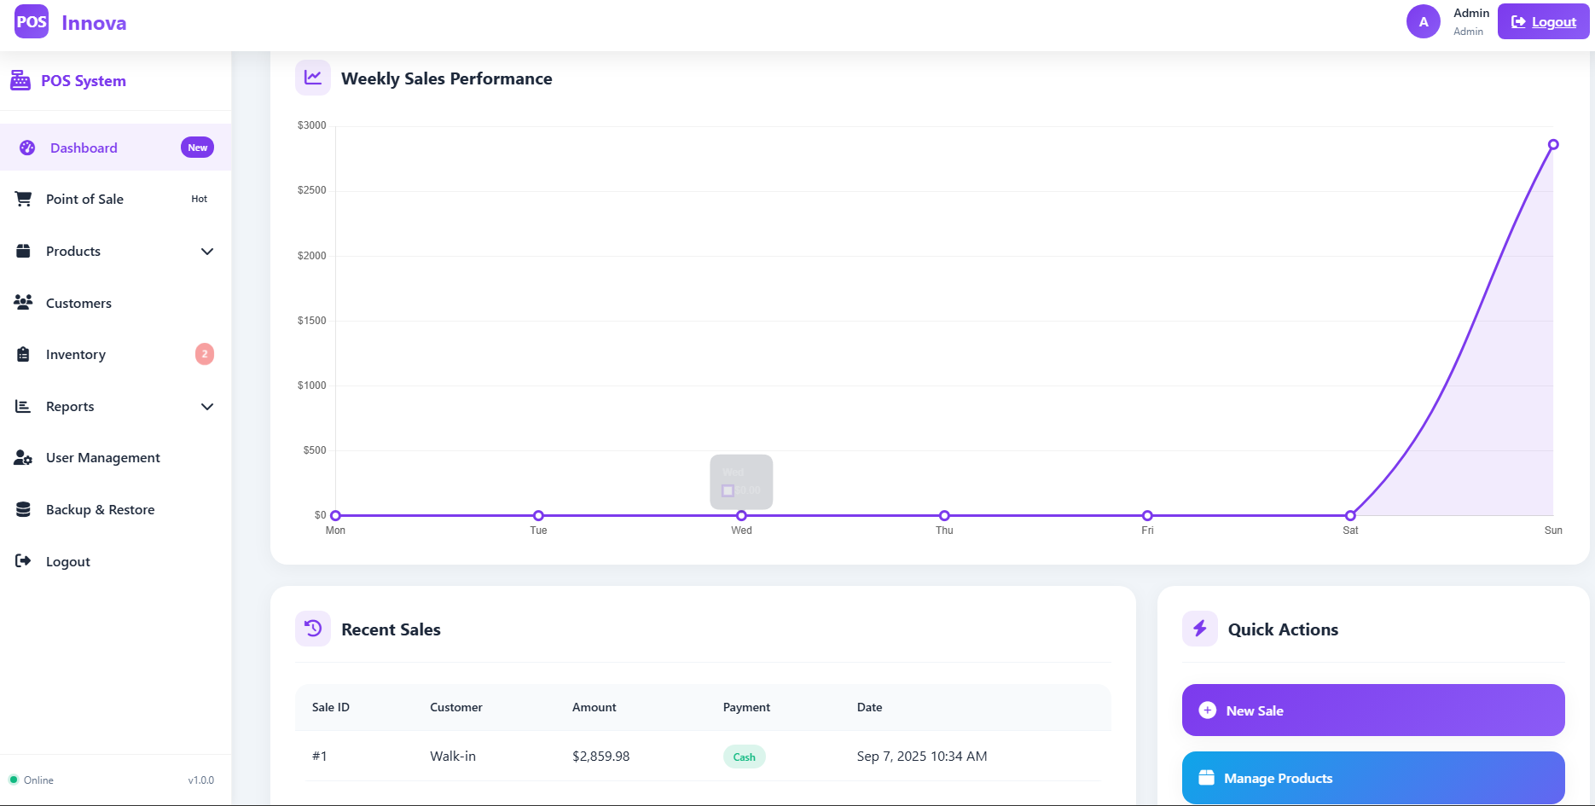Click the Dashboard palette icon in sidebar
The width and height of the screenshot is (1595, 806).
point(27,148)
